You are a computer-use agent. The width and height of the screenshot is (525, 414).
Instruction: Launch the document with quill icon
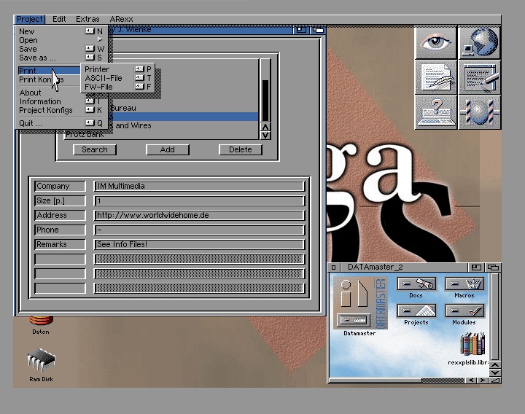(436, 77)
